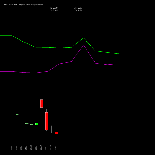Click the '07 Jul' date axis label

click(x=11, y=148)
